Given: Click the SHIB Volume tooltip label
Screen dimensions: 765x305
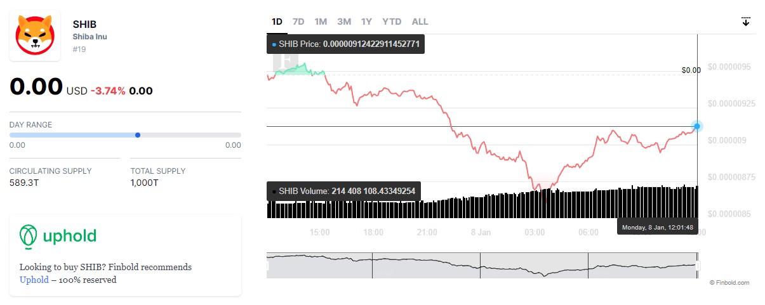Looking at the screenshot, I should click(x=343, y=191).
